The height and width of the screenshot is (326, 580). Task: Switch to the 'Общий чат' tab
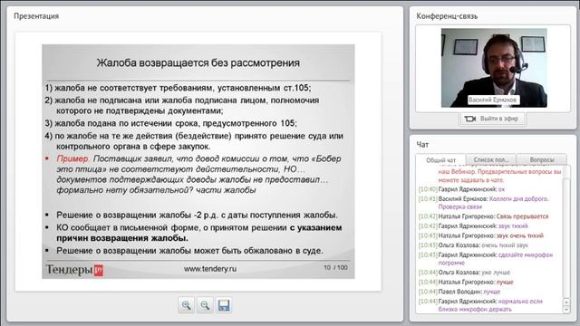(440, 160)
